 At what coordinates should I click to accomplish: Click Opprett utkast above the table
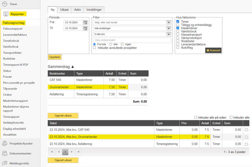(63, 115)
